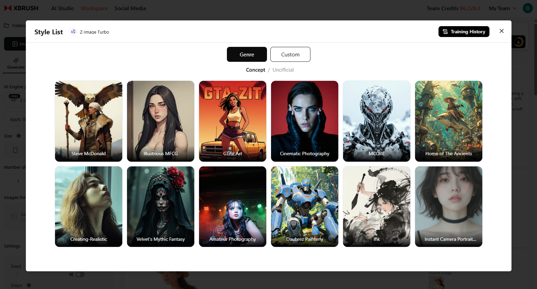Choose the Steve McDonald style
The height and width of the screenshot is (289, 537).
tap(89, 121)
